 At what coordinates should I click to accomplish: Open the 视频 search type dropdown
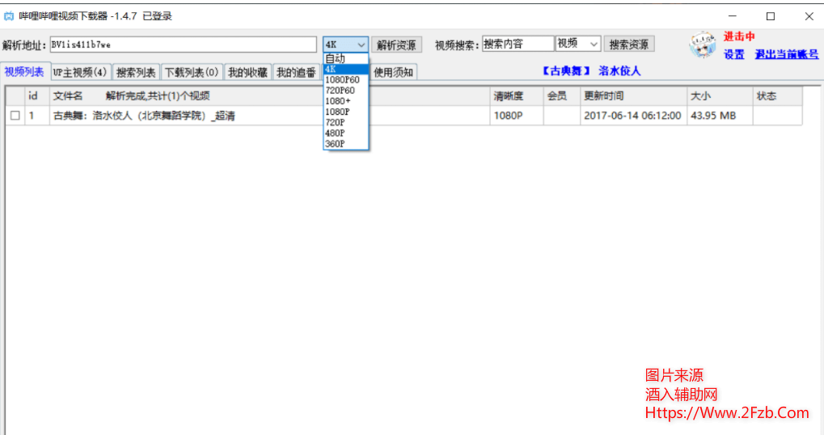click(594, 44)
